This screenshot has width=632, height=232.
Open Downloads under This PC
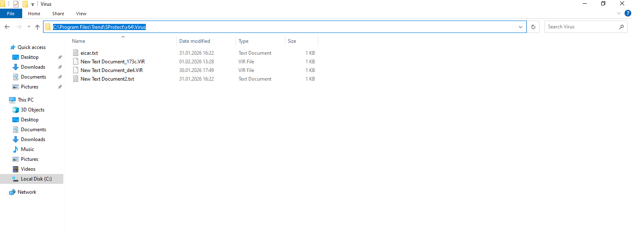coord(33,139)
